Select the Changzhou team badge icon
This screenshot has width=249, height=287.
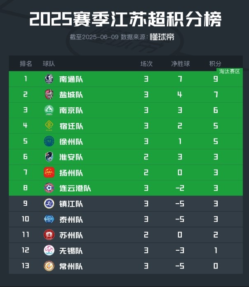49,266
